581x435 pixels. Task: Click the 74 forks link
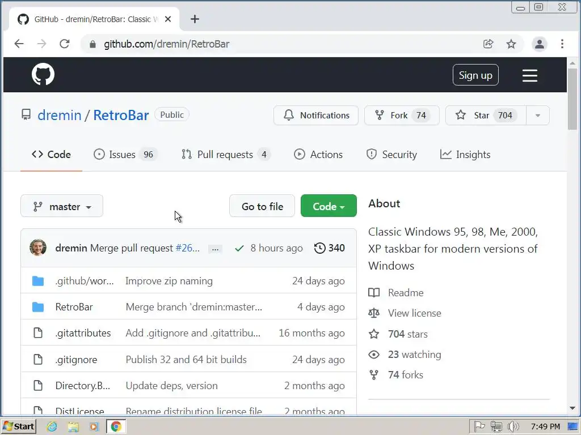(x=405, y=375)
